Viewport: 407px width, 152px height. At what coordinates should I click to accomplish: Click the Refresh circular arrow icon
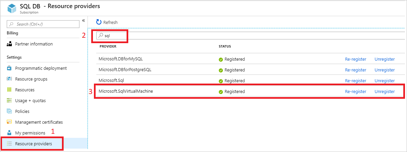pyautogui.click(x=99, y=22)
